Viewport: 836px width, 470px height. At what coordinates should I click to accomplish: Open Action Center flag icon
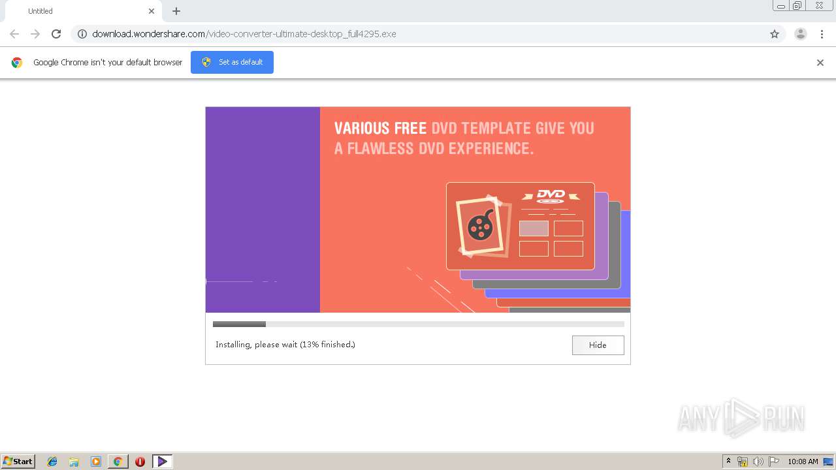774,462
